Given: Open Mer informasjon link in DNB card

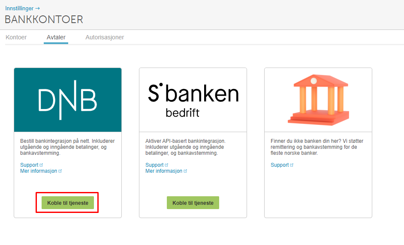Looking at the screenshot, I should (41, 171).
